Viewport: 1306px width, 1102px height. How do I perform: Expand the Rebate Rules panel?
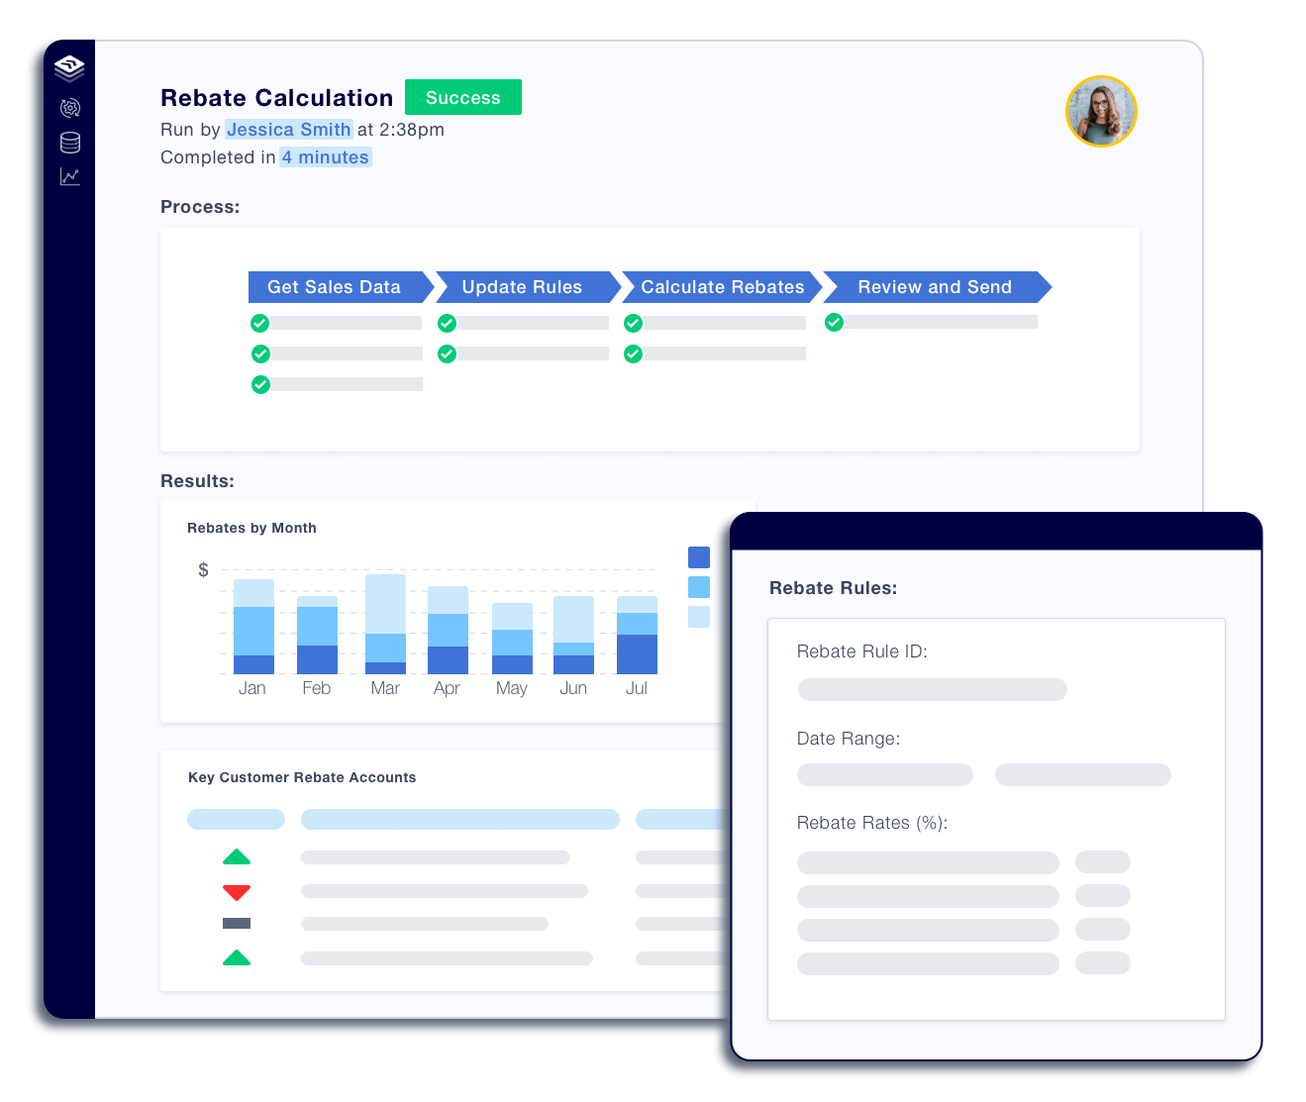tap(833, 587)
